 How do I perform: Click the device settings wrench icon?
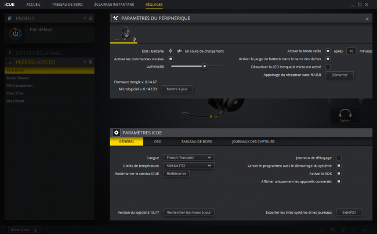tap(115, 18)
